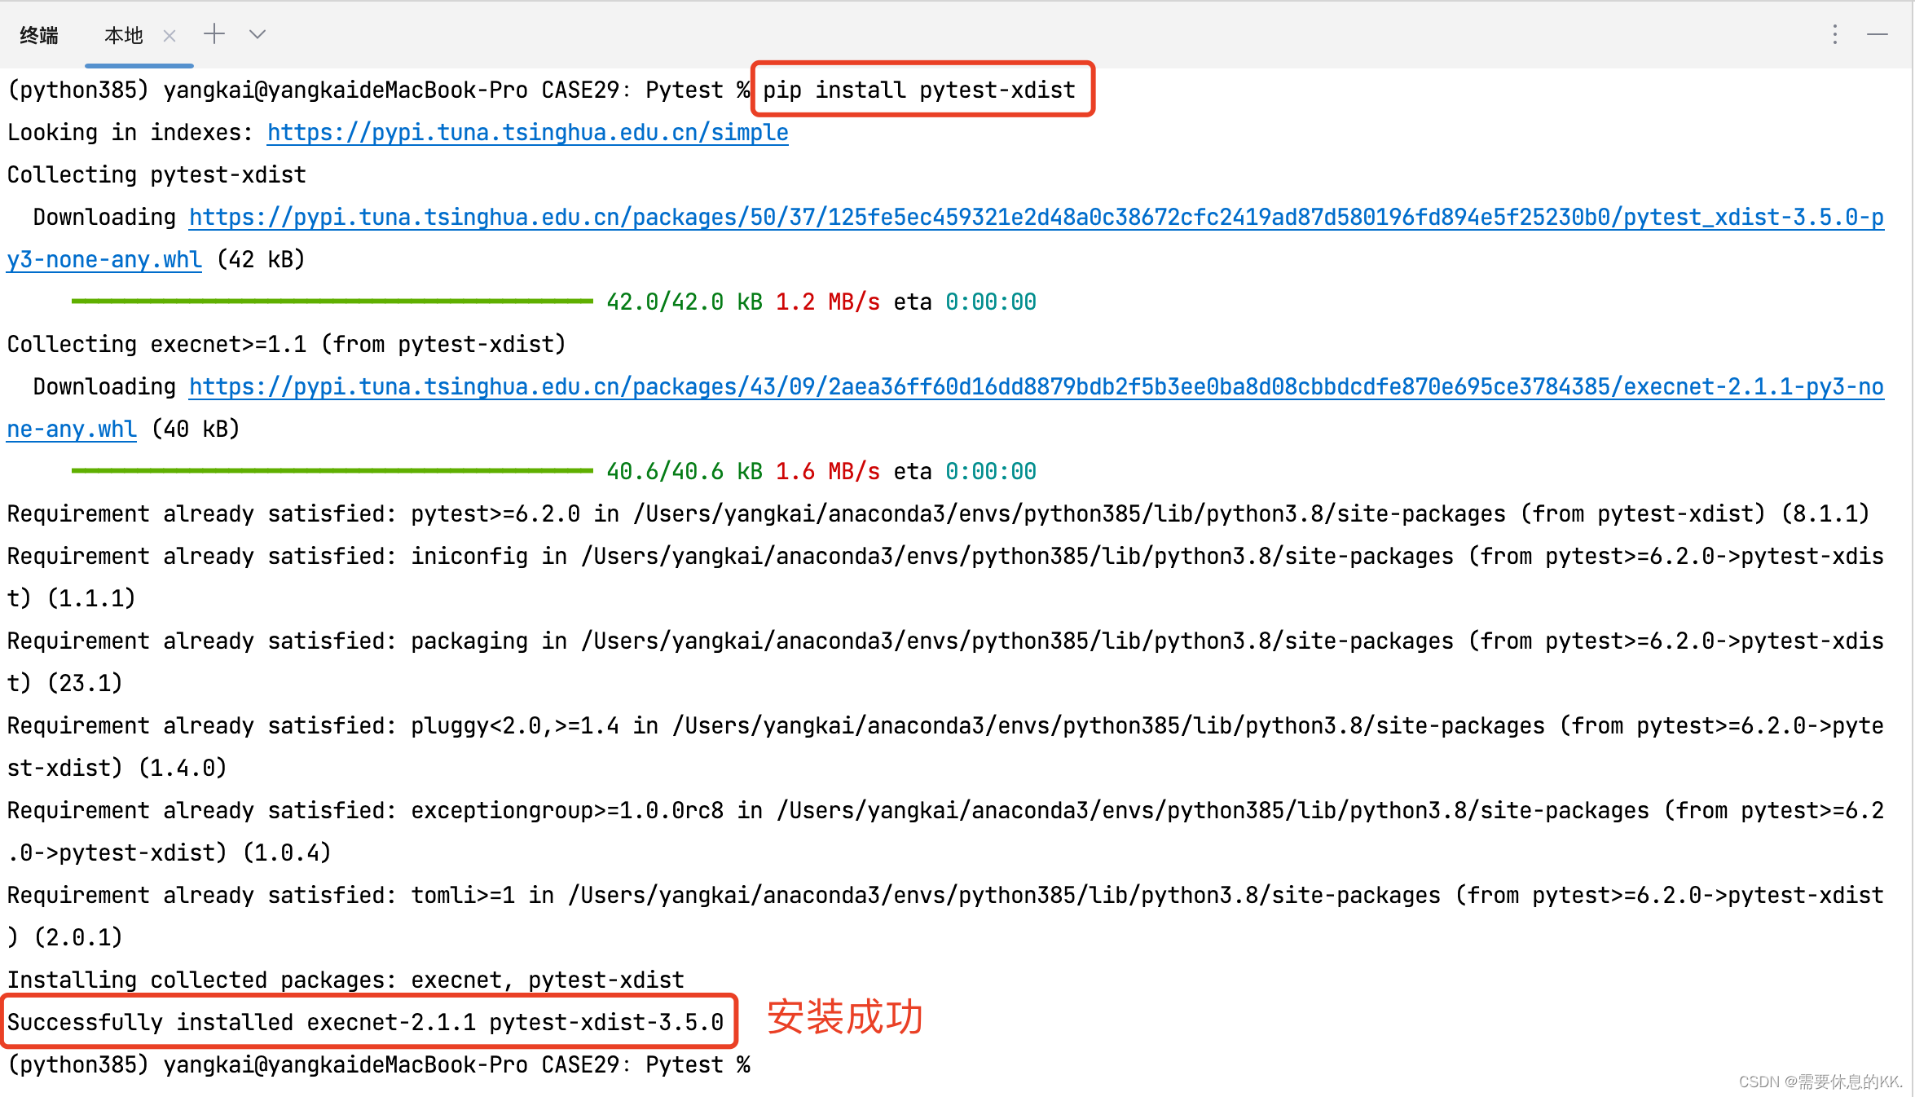Screen dimensions: 1915x1097
Task: Click the '1.6 MB/s' speed text
Action: tap(828, 471)
